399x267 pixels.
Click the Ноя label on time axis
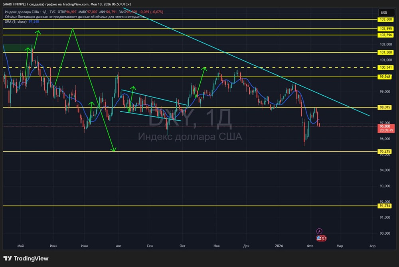pos(217,246)
